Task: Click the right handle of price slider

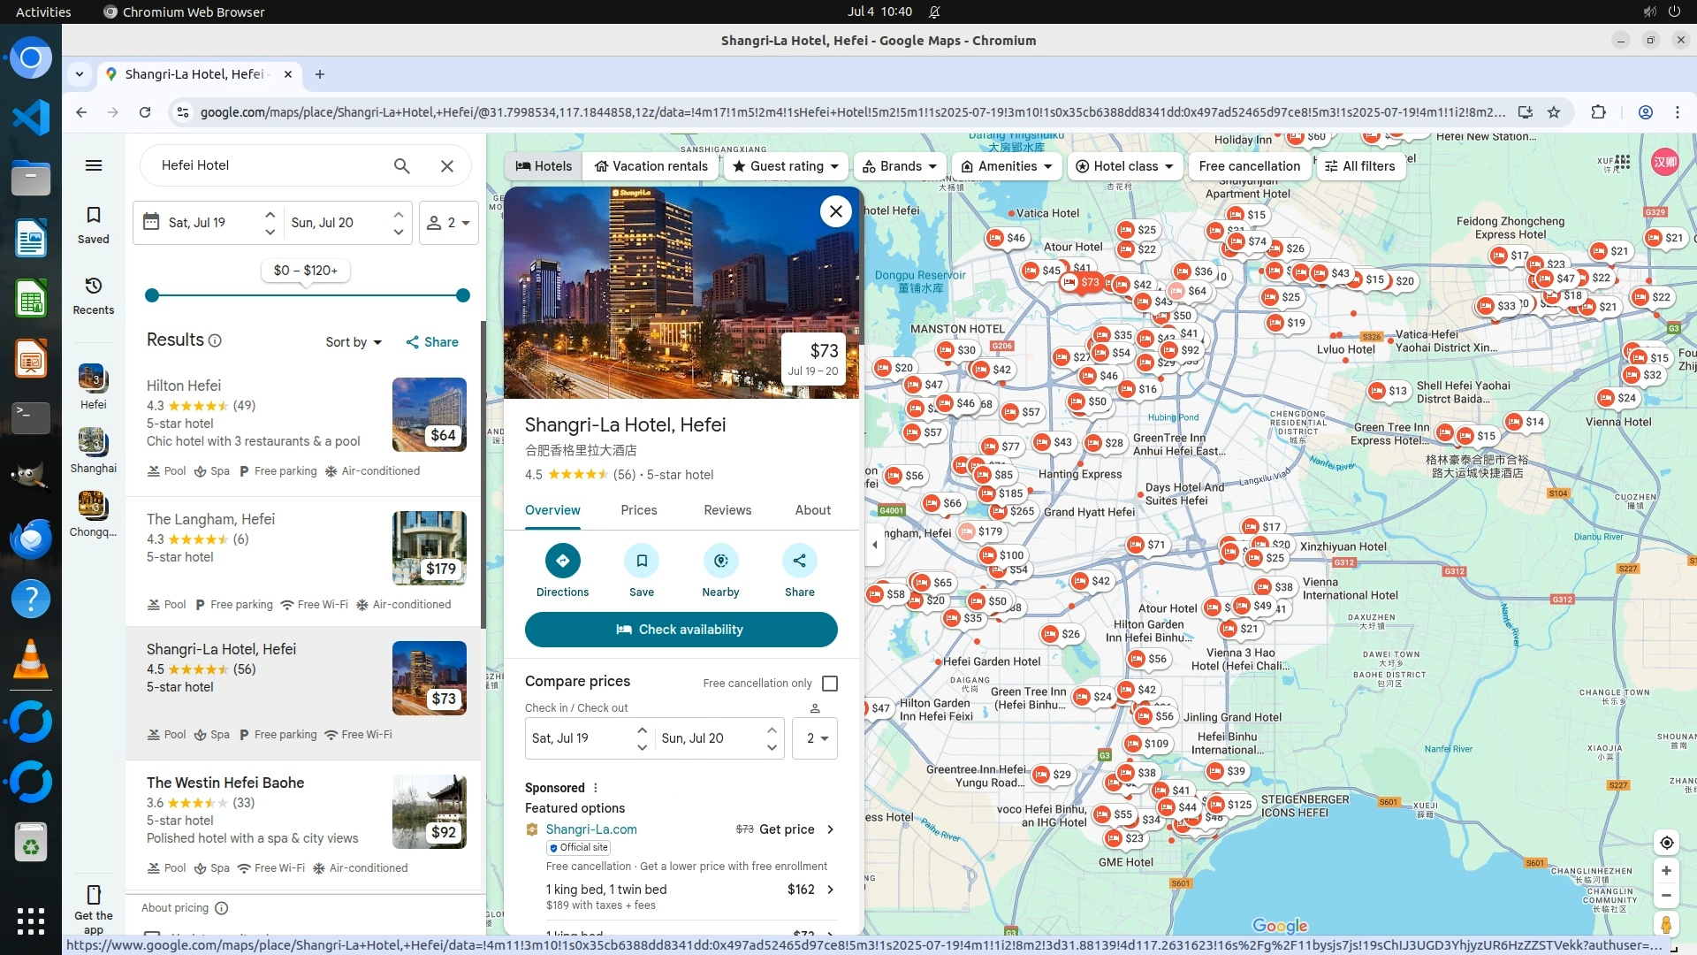Action: 462,295
